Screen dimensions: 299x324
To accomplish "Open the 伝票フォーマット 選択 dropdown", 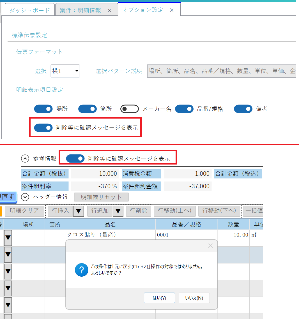I will (x=65, y=71).
